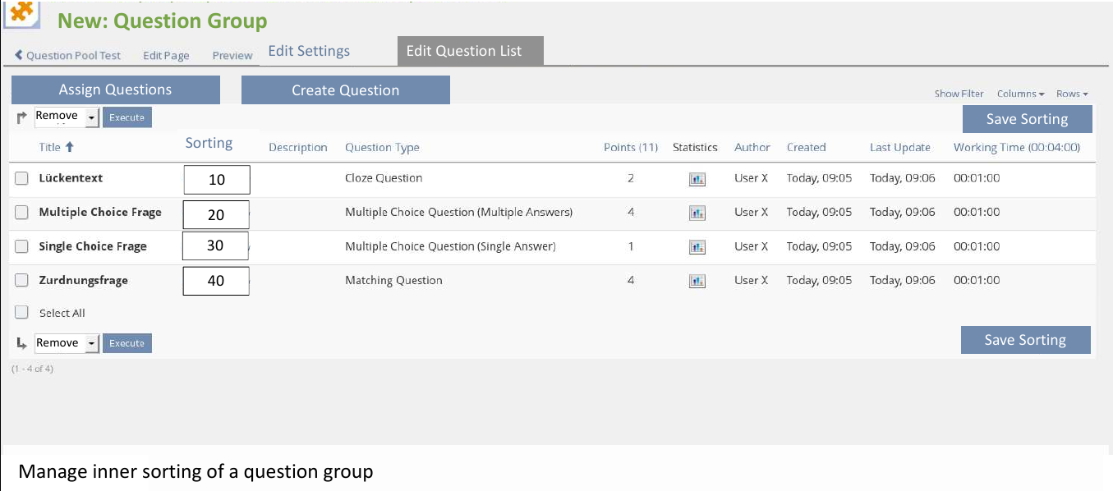Expand the Columns dropdown
Screen dimensions: 1113x491
coord(1020,94)
